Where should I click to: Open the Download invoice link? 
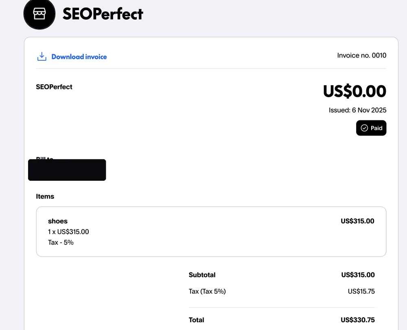[79, 57]
